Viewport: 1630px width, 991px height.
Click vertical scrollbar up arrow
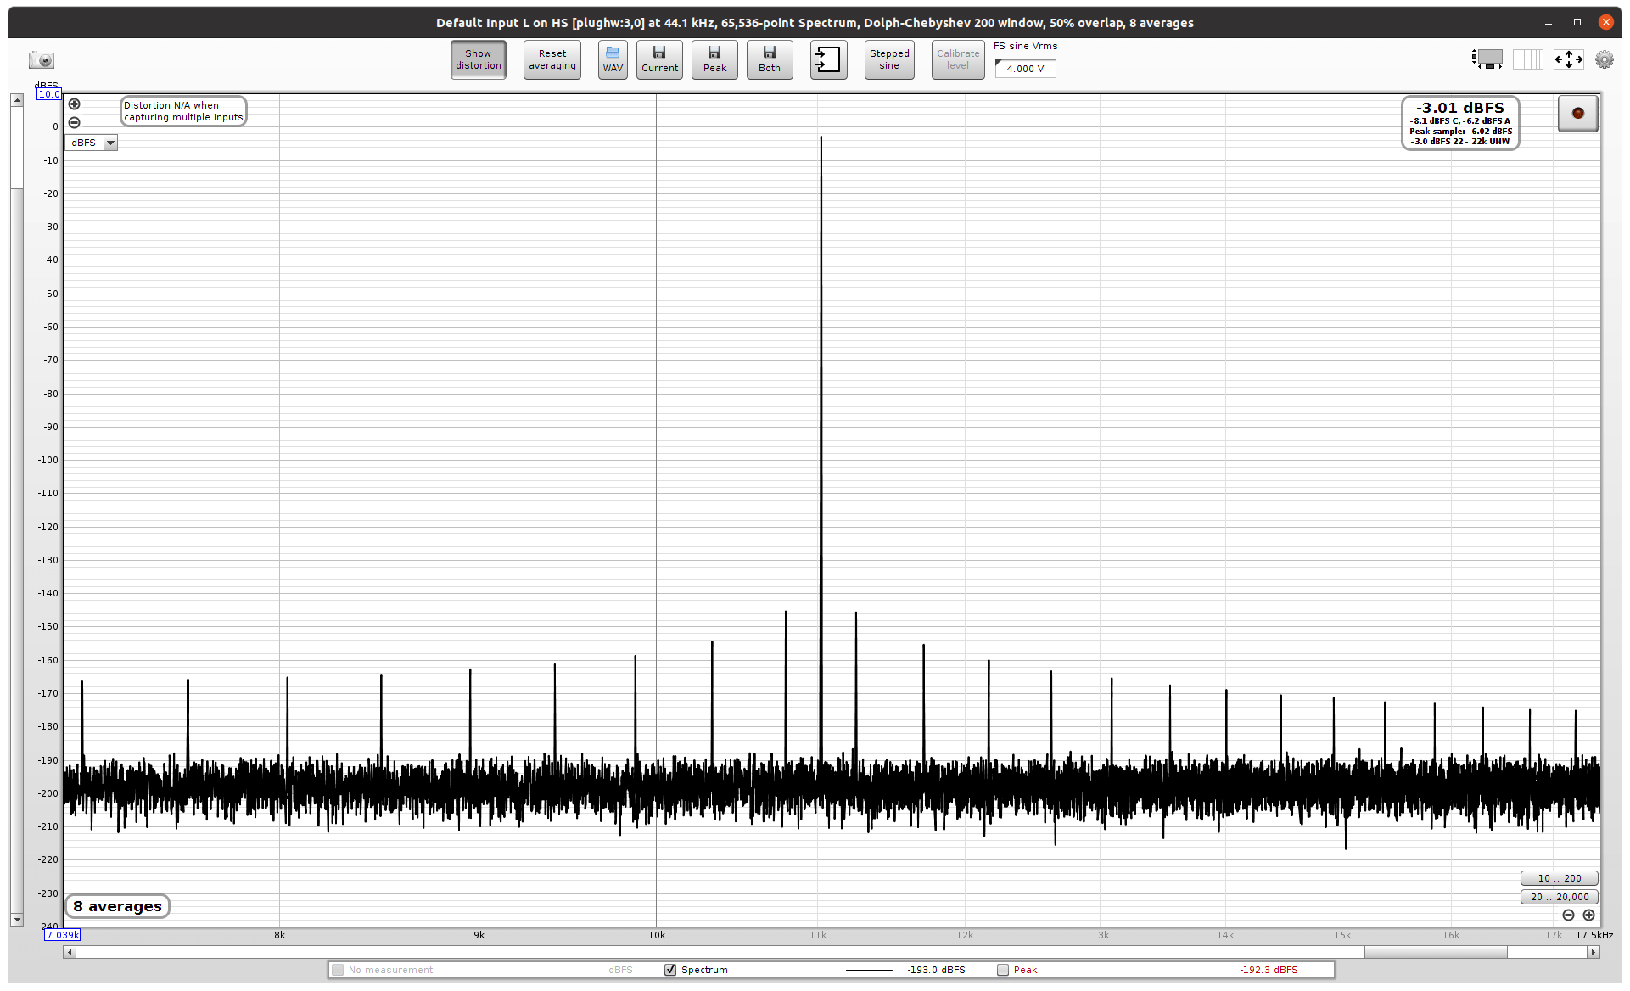16,100
